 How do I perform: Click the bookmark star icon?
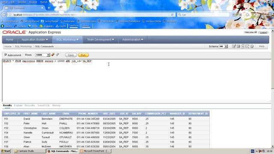click(x=234, y=15)
